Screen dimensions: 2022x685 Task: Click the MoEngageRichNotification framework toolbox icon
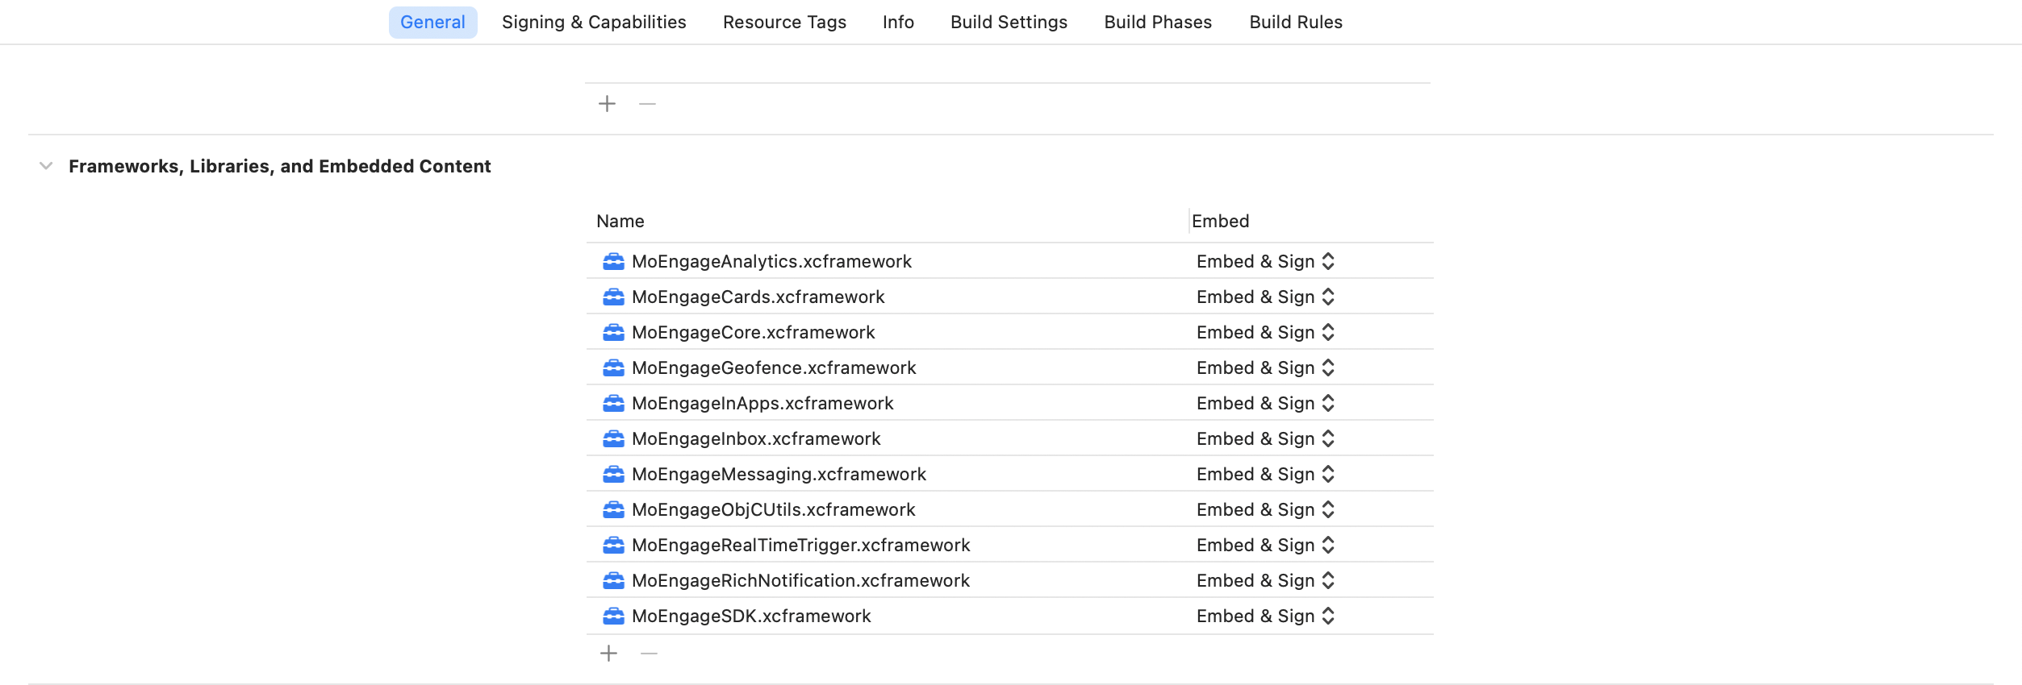tap(613, 580)
